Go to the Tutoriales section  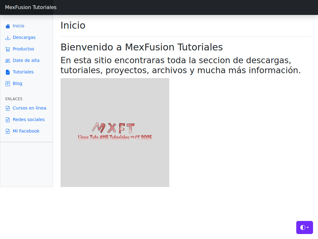point(23,72)
